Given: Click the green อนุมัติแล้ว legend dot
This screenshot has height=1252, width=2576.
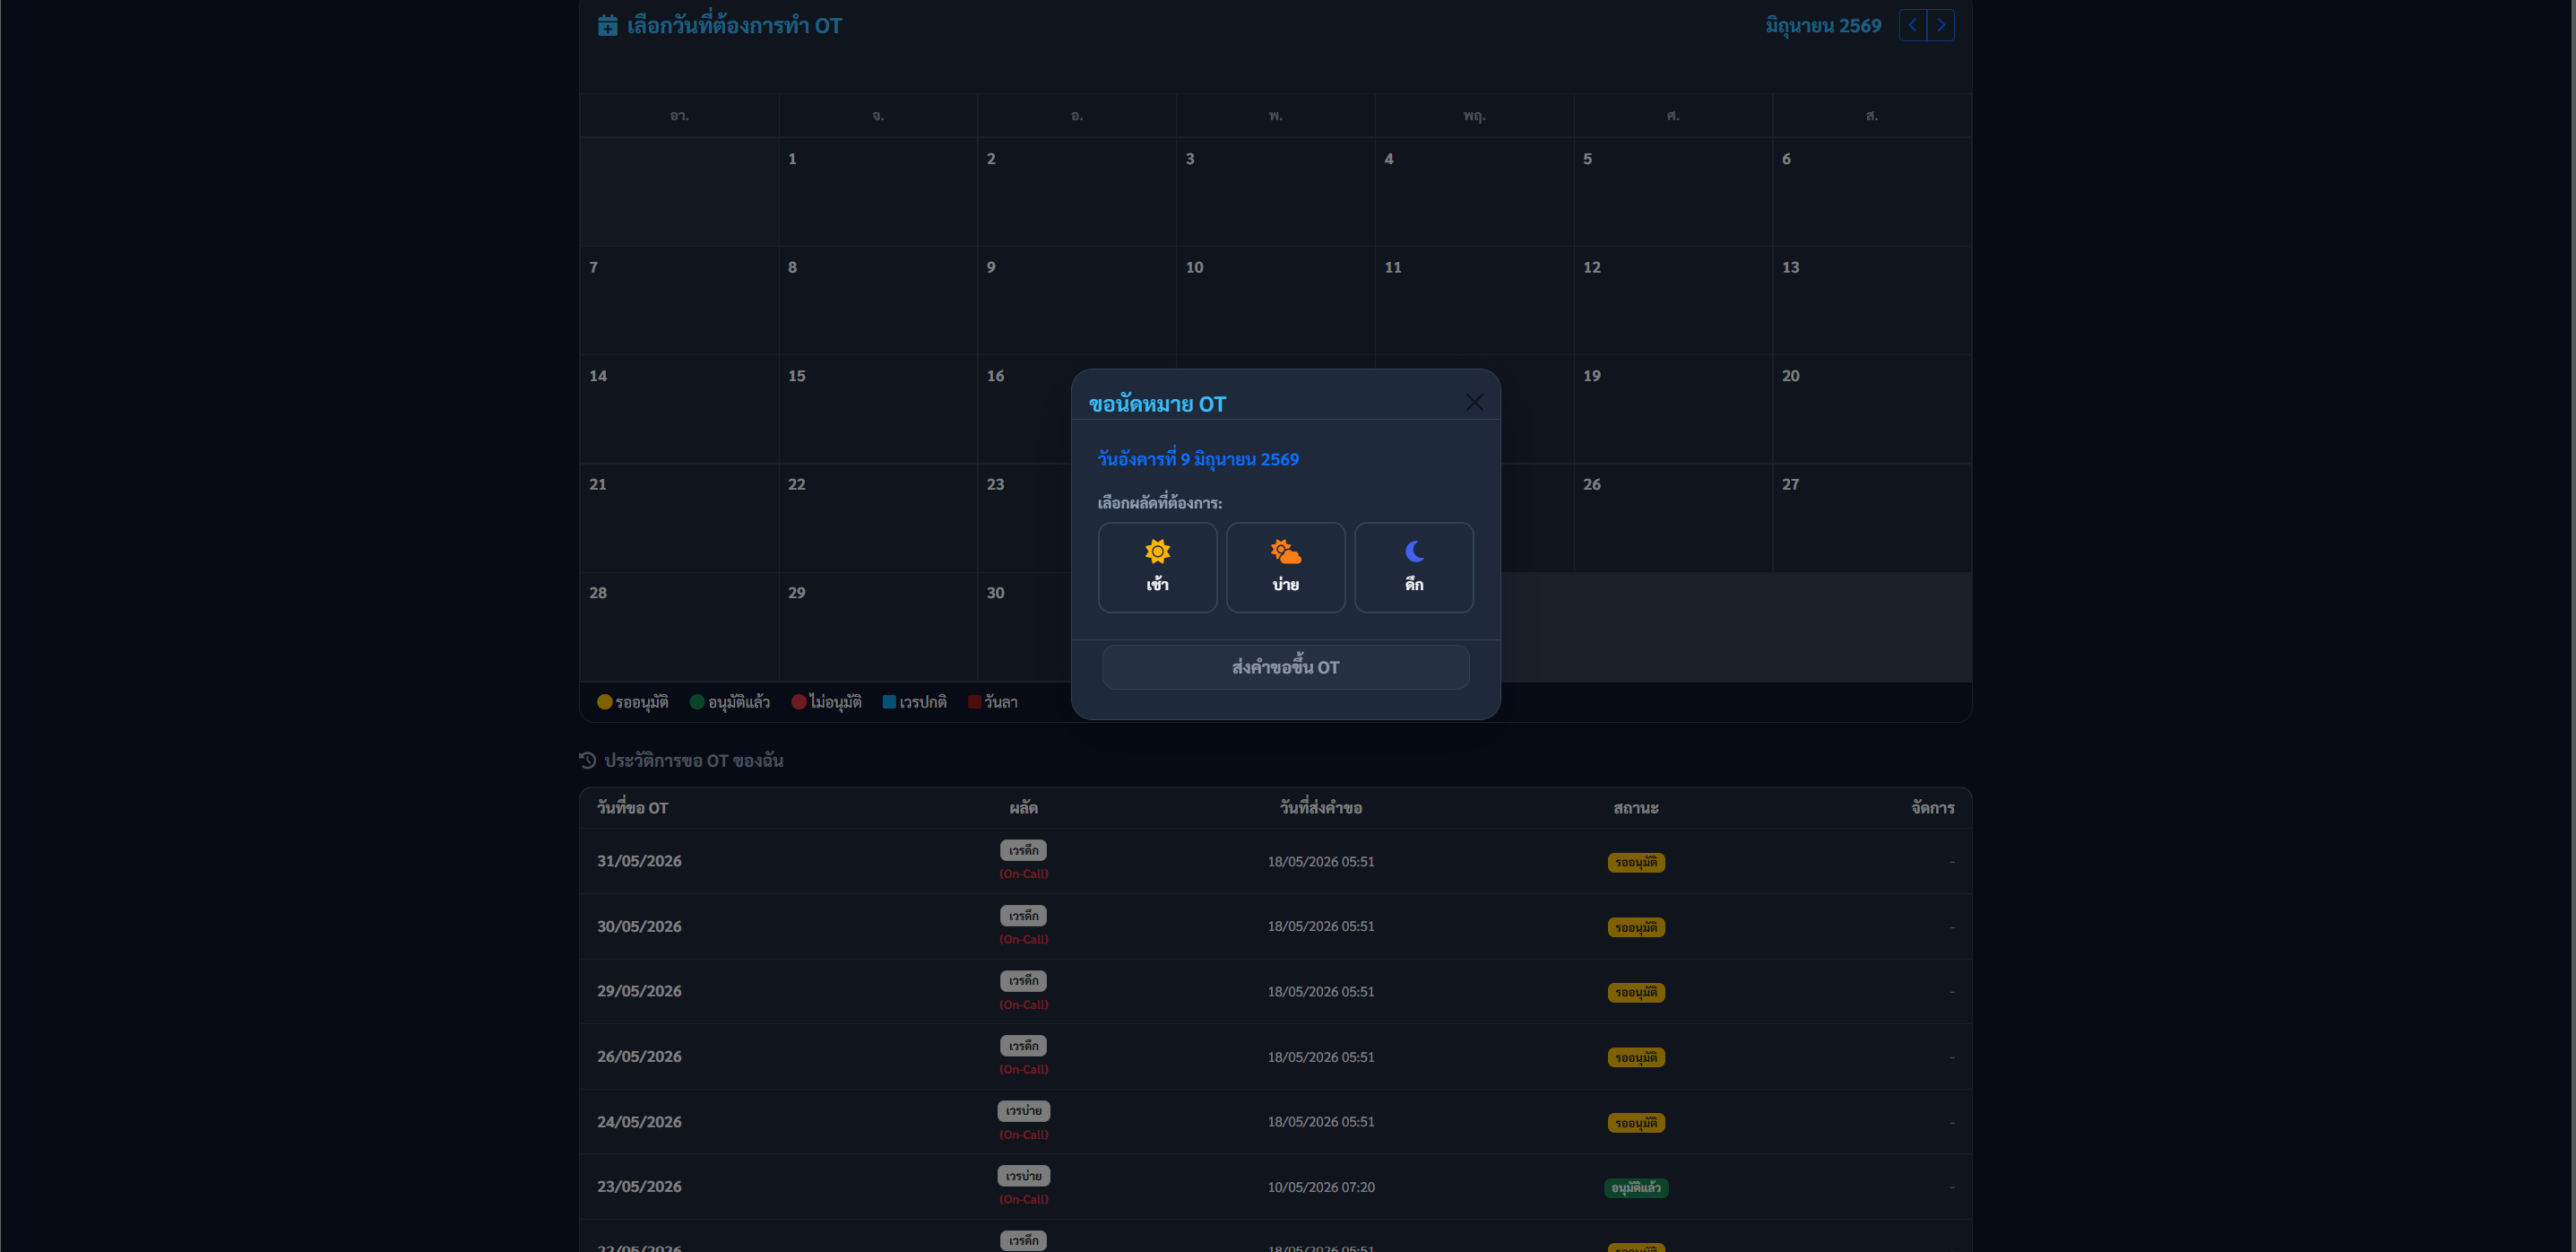Looking at the screenshot, I should [x=697, y=702].
